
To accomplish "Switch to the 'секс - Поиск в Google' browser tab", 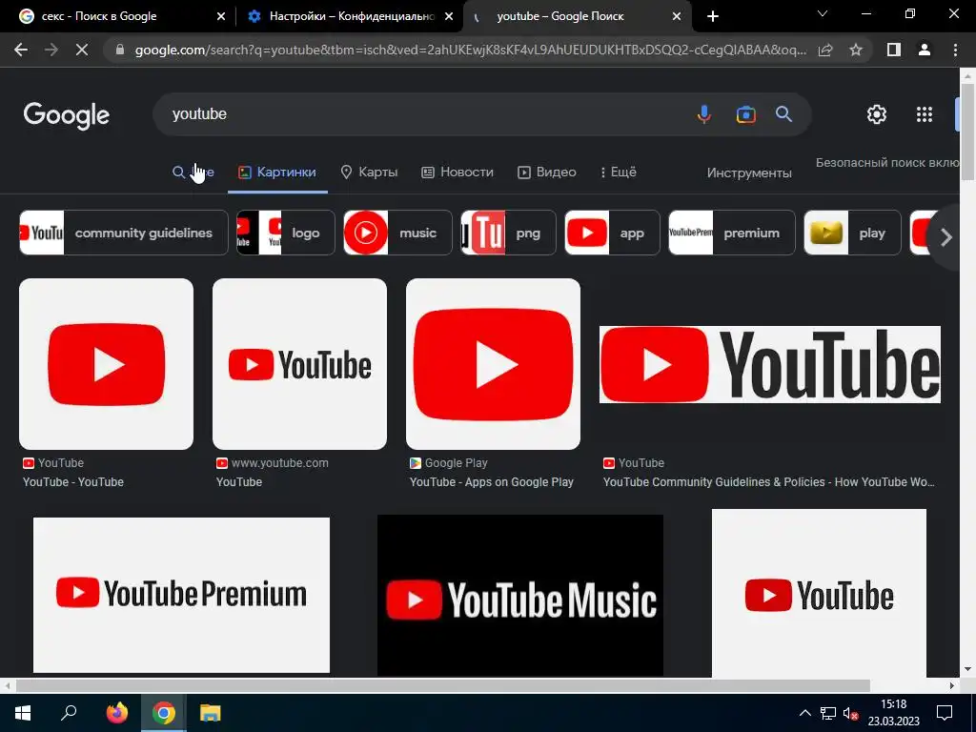I will (118, 16).
